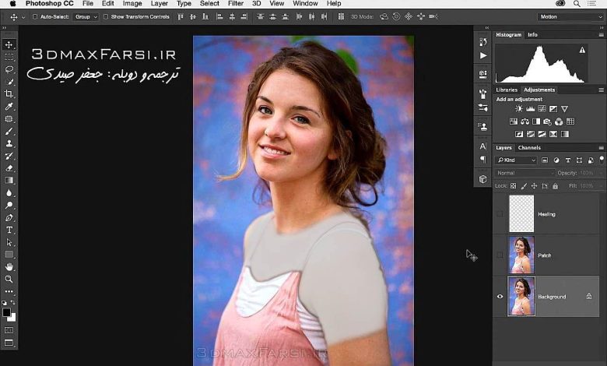Open the Libraries panel tab
This screenshot has width=607, height=366.
click(507, 90)
